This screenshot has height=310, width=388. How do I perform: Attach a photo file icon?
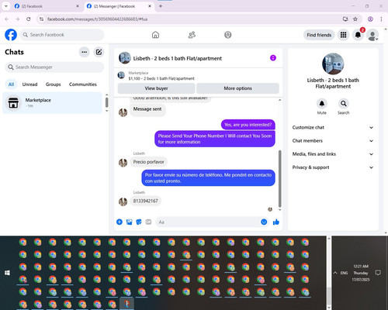[129, 222]
